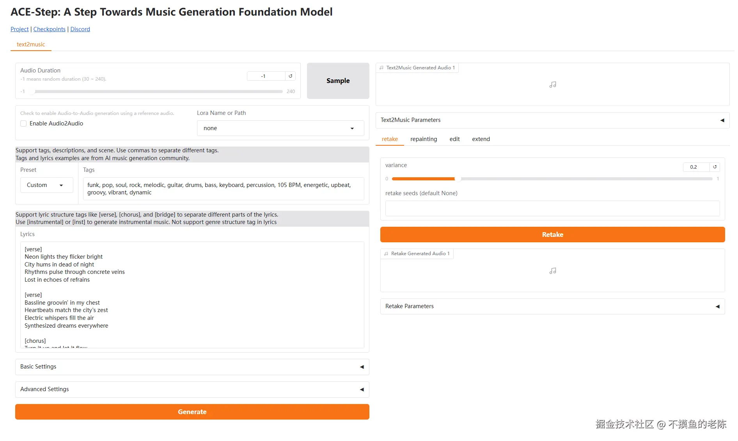Screen dimensions: 738x441
Task: Expand the Retake Parameters panel
Action: click(x=552, y=306)
